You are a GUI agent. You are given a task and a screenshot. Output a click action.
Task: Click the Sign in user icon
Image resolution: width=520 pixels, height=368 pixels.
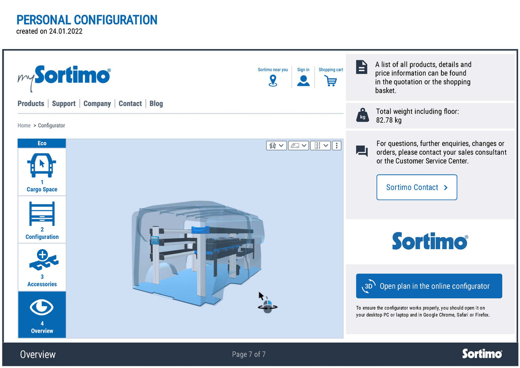303,81
